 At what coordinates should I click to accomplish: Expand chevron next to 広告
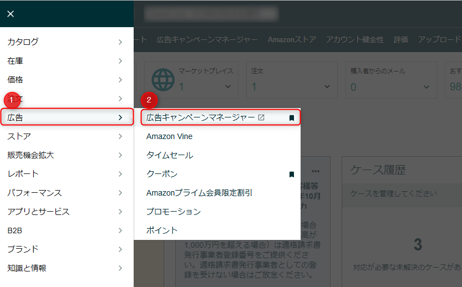click(120, 117)
